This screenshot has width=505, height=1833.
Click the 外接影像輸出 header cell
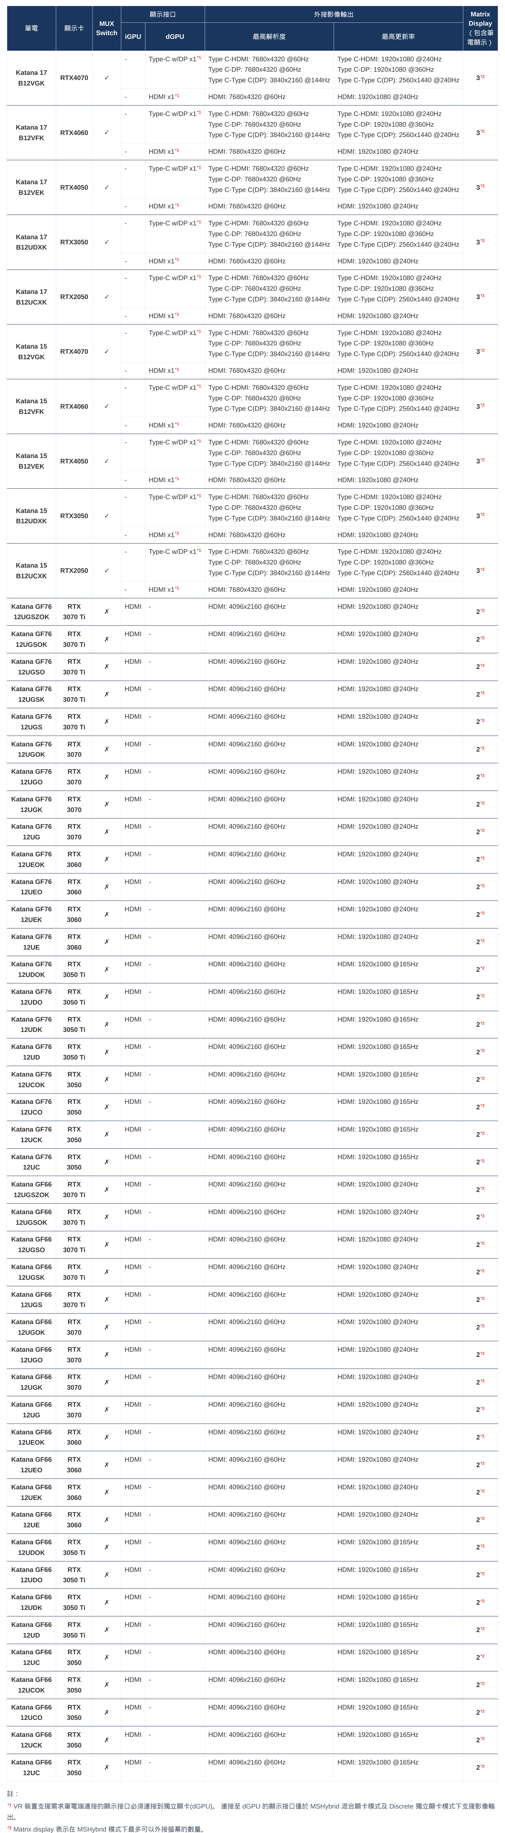pyautogui.click(x=334, y=14)
